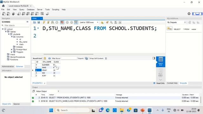Viewport: 203px width, 114px height.
Task: Open the Scripting menu
Action: click(x=56, y=9)
